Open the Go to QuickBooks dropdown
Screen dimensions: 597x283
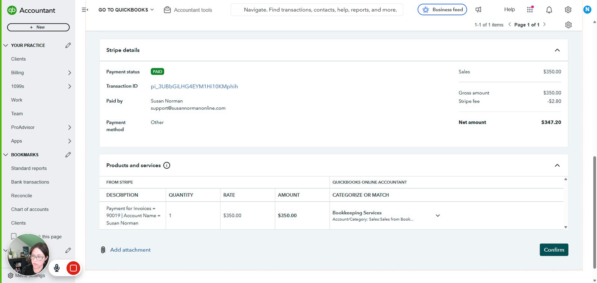pyautogui.click(x=126, y=10)
